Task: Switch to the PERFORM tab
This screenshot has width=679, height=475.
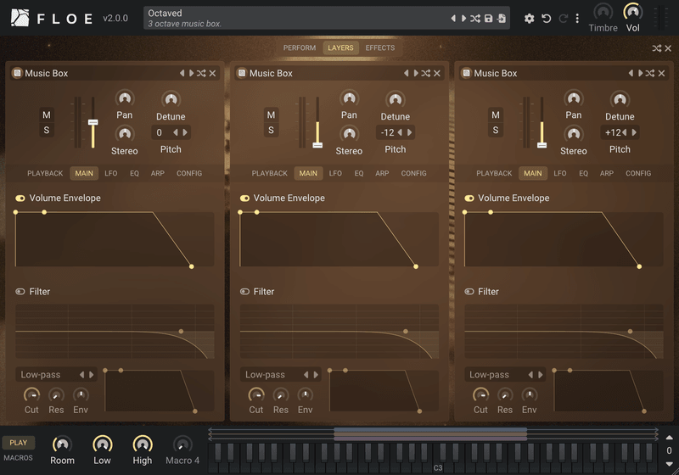Action: click(x=300, y=47)
